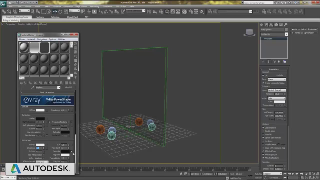Open the Modifiers menu

pos(57,6)
